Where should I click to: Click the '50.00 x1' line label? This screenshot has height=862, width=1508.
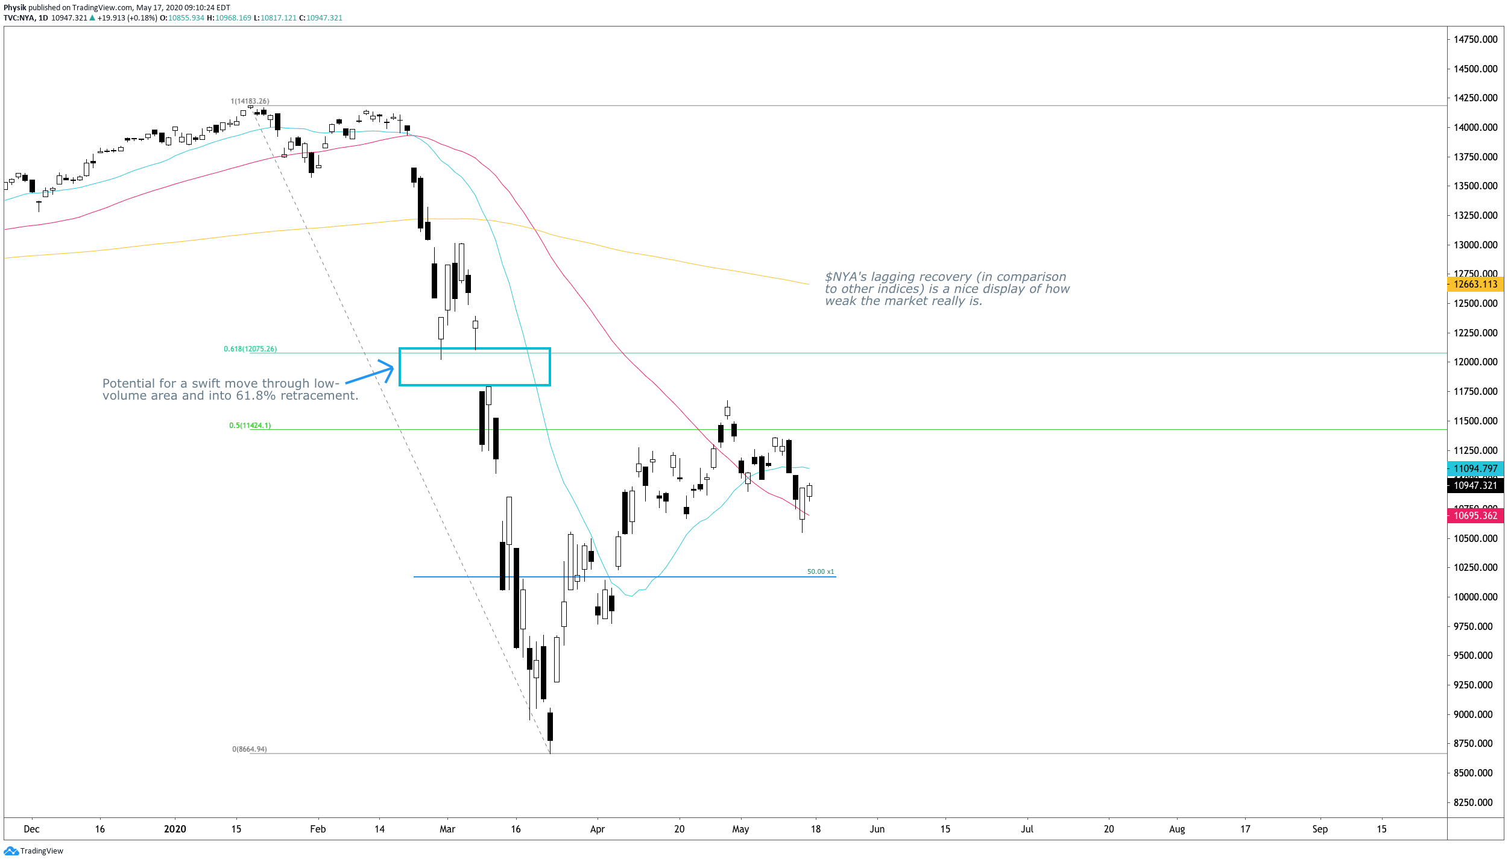(821, 571)
